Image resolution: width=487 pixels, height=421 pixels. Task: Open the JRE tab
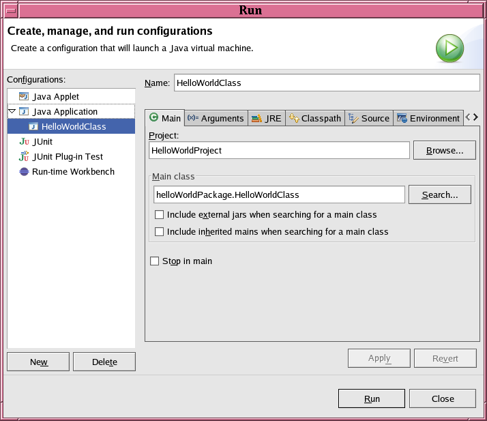click(267, 118)
